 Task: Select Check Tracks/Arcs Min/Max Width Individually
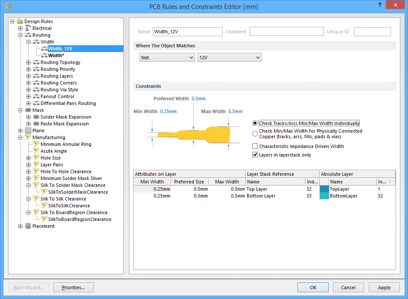click(x=255, y=123)
